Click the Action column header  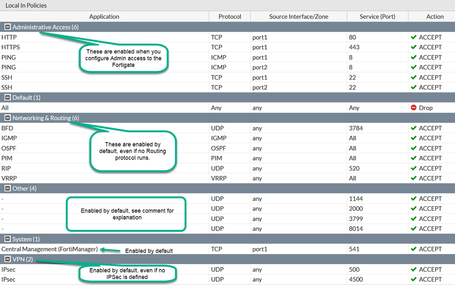point(435,17)
